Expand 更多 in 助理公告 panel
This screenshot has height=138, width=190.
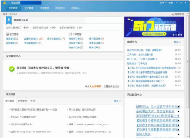[x=177, y=42]
